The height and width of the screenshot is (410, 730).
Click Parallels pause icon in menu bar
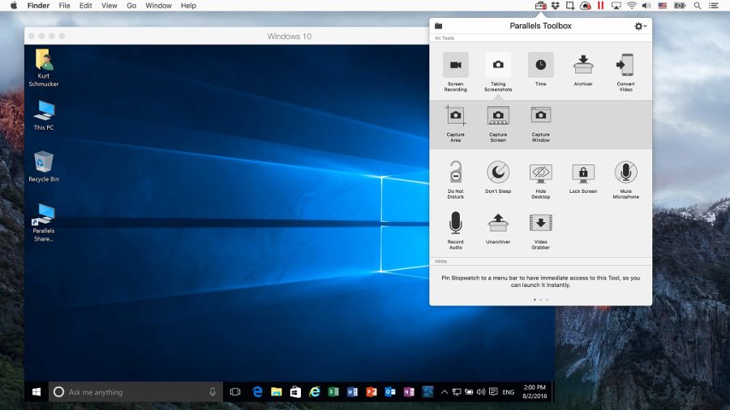pyautogui.click(x=600, y=6)
